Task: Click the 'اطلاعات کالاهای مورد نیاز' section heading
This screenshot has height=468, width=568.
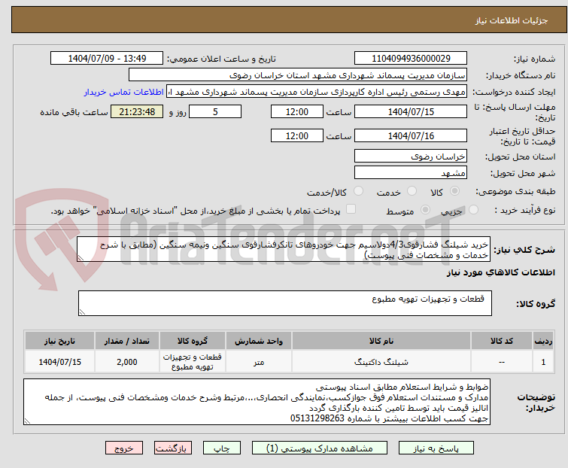Action: pos(500,272)
